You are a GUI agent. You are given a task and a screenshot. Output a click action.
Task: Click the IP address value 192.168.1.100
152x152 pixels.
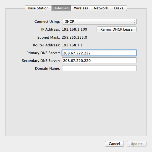click(x=74, y=29)
